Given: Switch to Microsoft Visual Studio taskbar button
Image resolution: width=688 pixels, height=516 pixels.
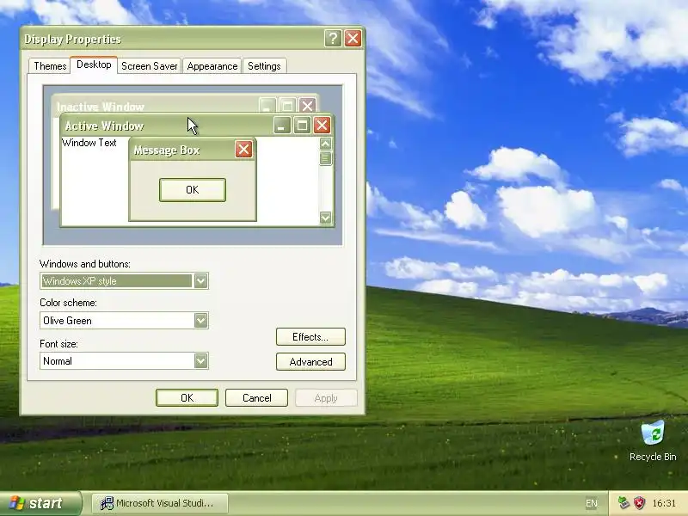Looking at the screenshot, I should 160,503.
